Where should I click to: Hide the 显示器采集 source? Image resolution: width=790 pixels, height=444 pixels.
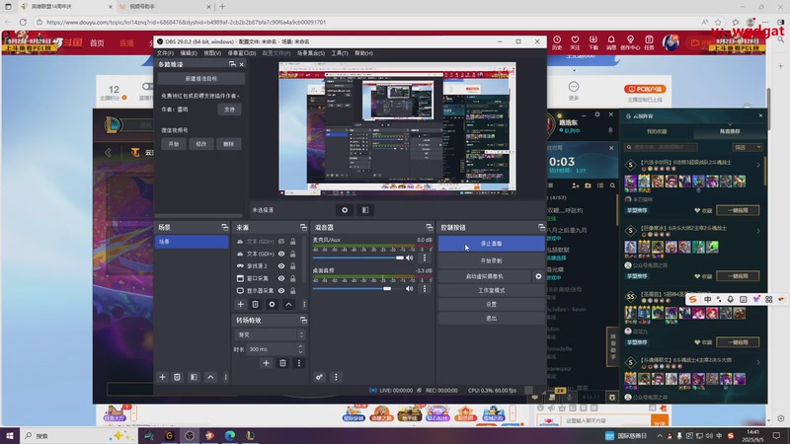click(281, 290)
